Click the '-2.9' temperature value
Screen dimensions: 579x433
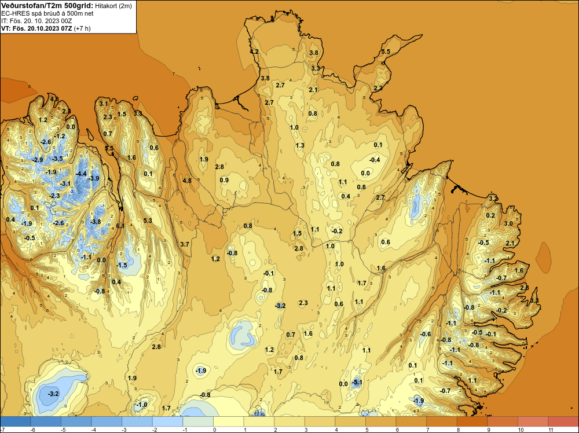pyautogui.click(x=37, y=160)
